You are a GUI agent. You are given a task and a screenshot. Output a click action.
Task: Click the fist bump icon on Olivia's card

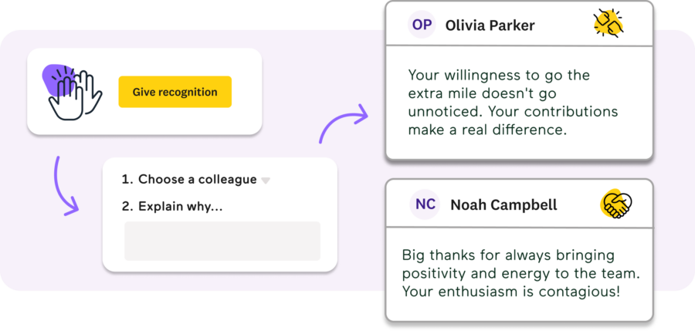click(x=609, y=23)
